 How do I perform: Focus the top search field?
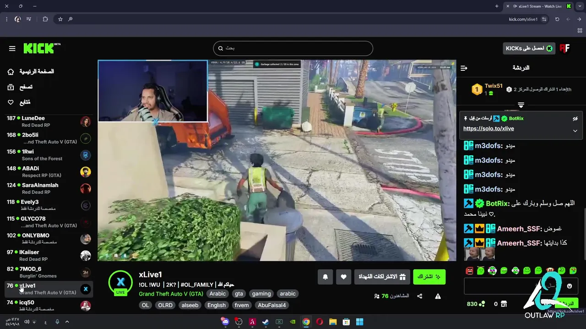(x=293, y=48)
